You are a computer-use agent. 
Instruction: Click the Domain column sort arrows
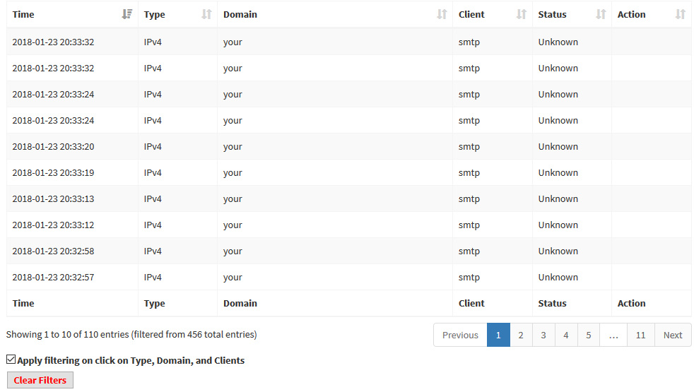click(x=442, y=14)
